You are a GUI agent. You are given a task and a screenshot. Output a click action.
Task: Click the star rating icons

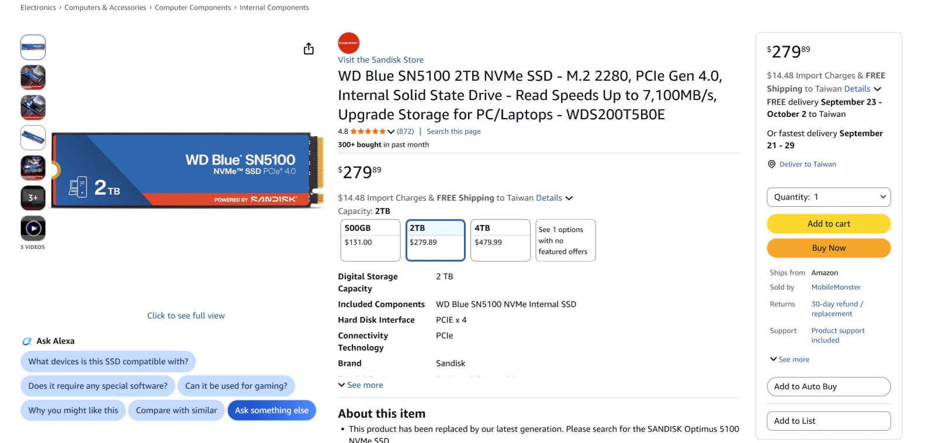pos(368,131)
